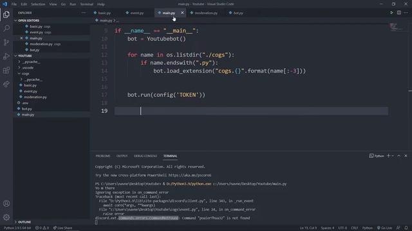Click Go Live in status bar
This screenshot has height=231, width=412.
(384, 228)
